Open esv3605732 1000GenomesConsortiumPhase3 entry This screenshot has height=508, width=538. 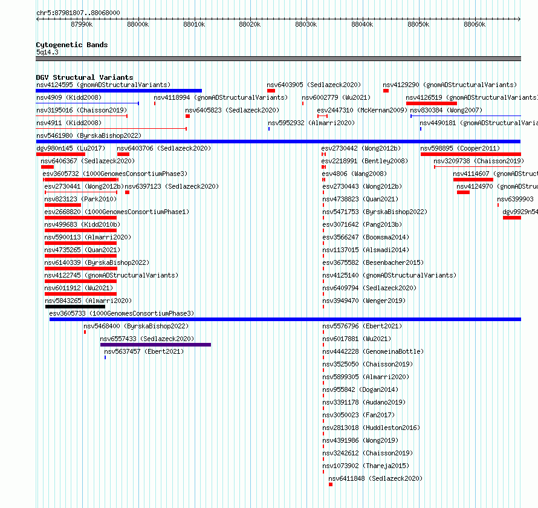click(x=115, y=174)
